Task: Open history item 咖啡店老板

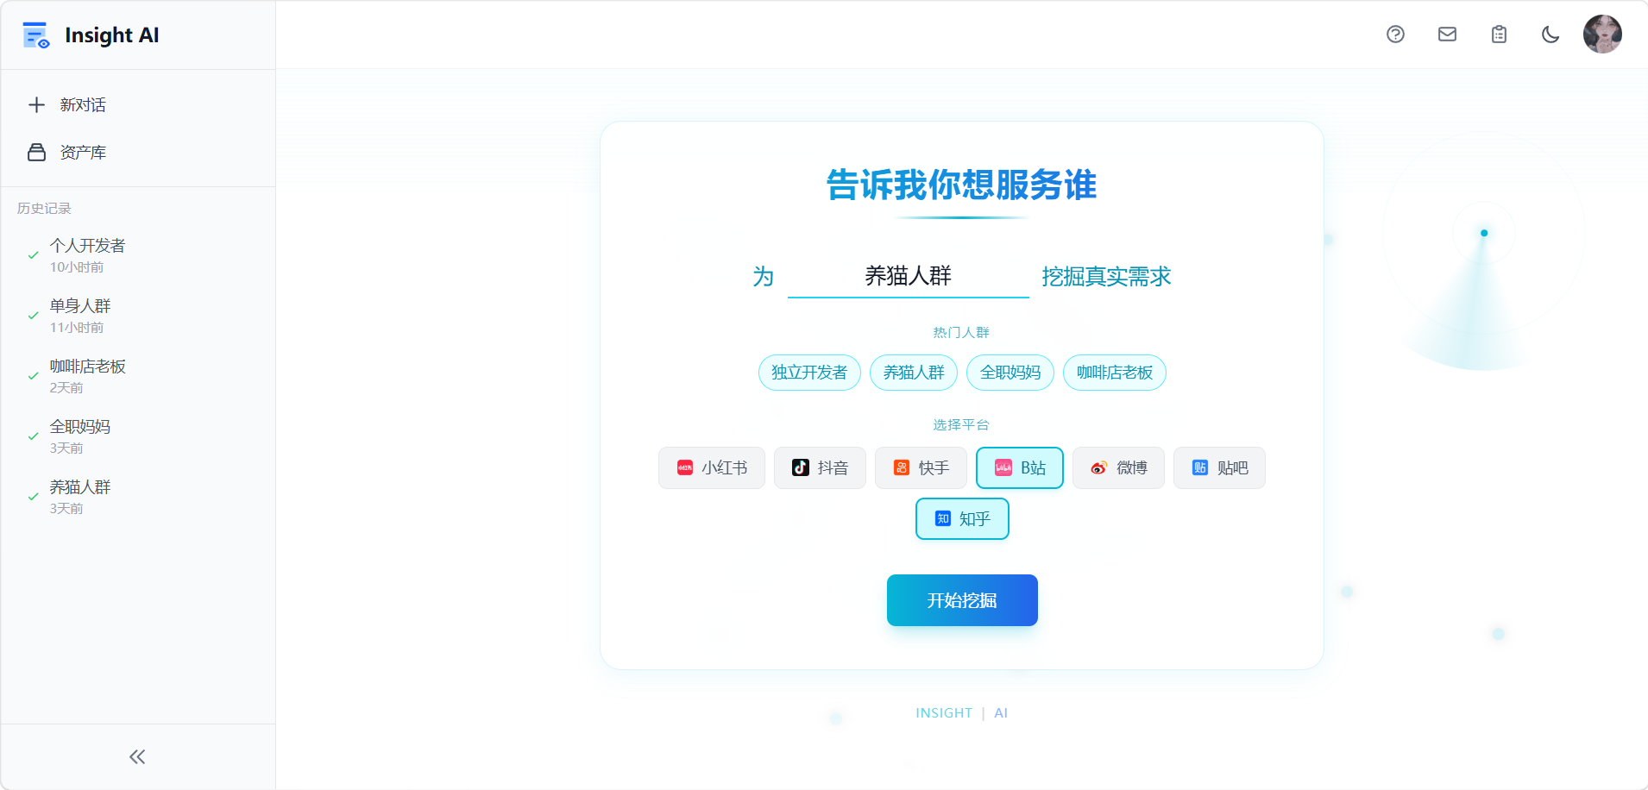Action: (x=138, y=376)
